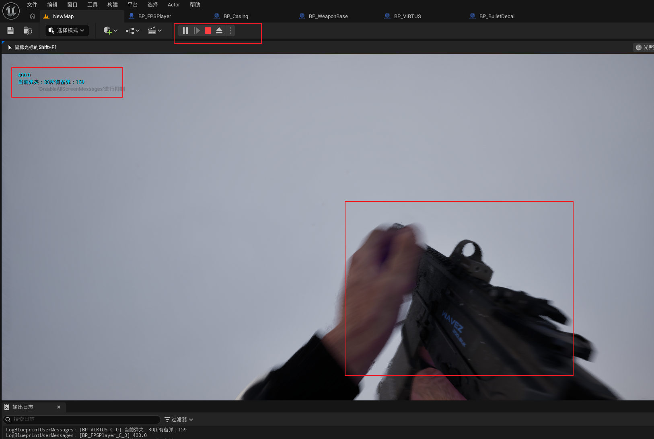Open the add content cube-plus menu
This screenshot has height=439, width=654.
coord(110,31)
